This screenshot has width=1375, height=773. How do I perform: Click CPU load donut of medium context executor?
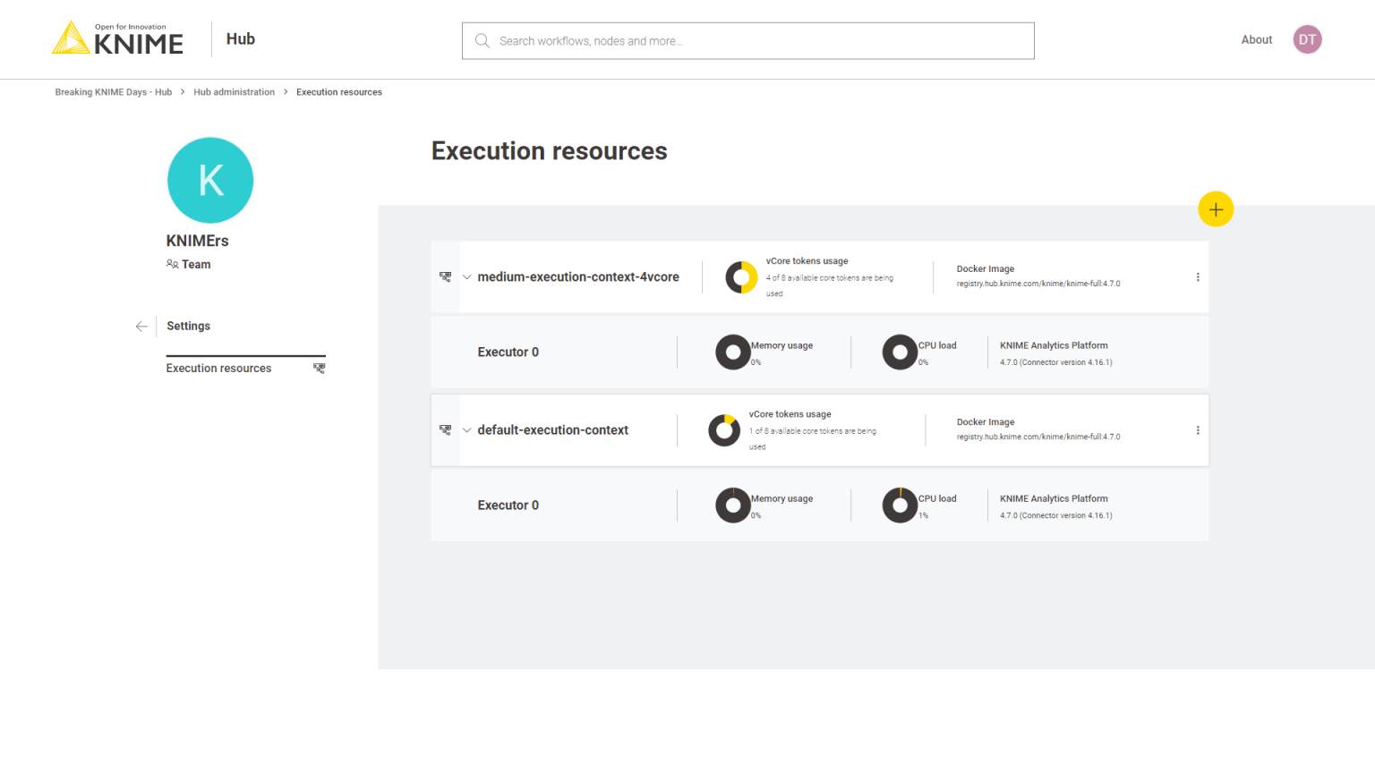[900, 353]
